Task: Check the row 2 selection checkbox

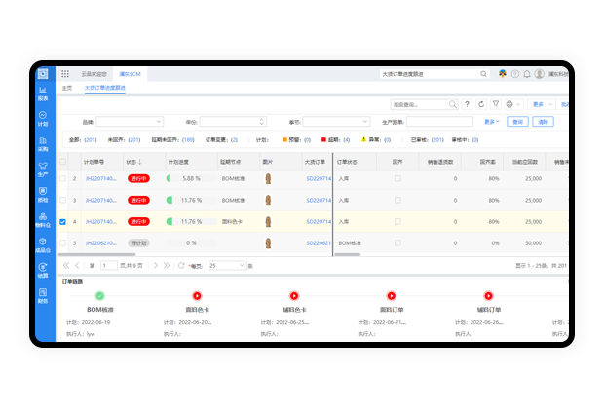Action: coord(63,179)
